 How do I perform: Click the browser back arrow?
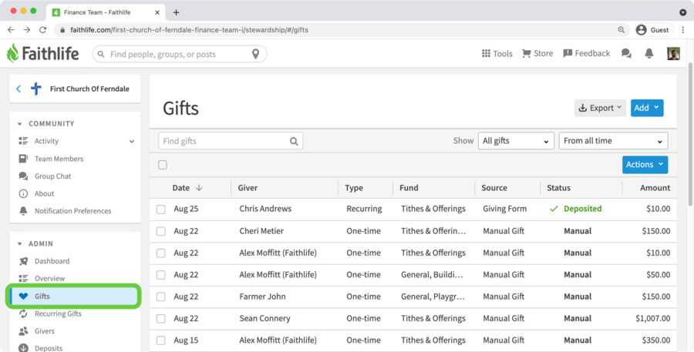click(11, 29)
